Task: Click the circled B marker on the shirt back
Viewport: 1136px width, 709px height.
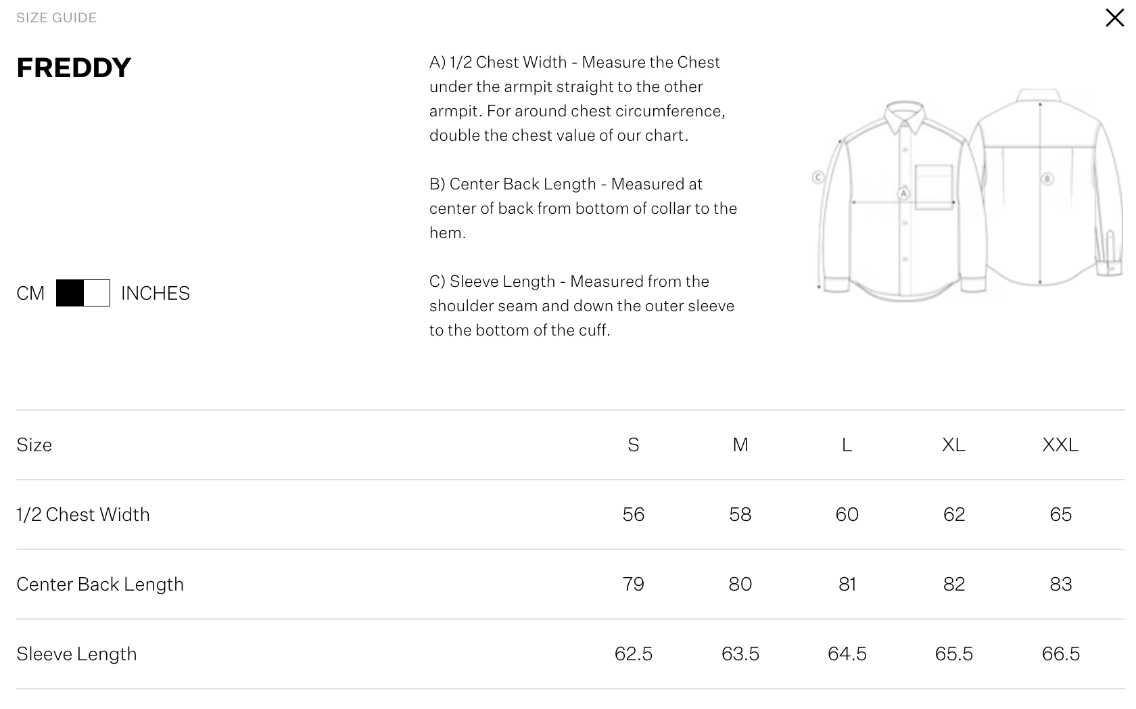Action: pos(1047,179)
